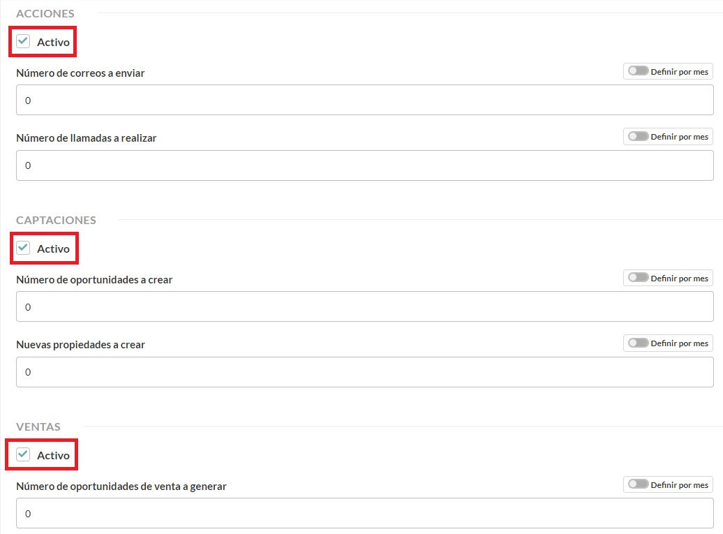Image resolution: width=723 pixels, height=534 pixels.
Task: Enable Definir por mes for llamadas a realizar
Action: pyautogui.click(x=639, y=137)
